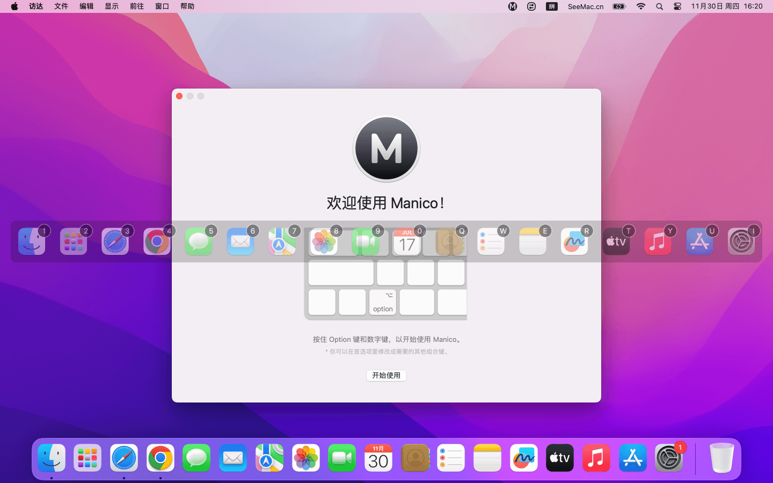Click the sync arrows icon in menu bar
The width and height of the screenshot is (773, 483).
click(x=531, y=6)
